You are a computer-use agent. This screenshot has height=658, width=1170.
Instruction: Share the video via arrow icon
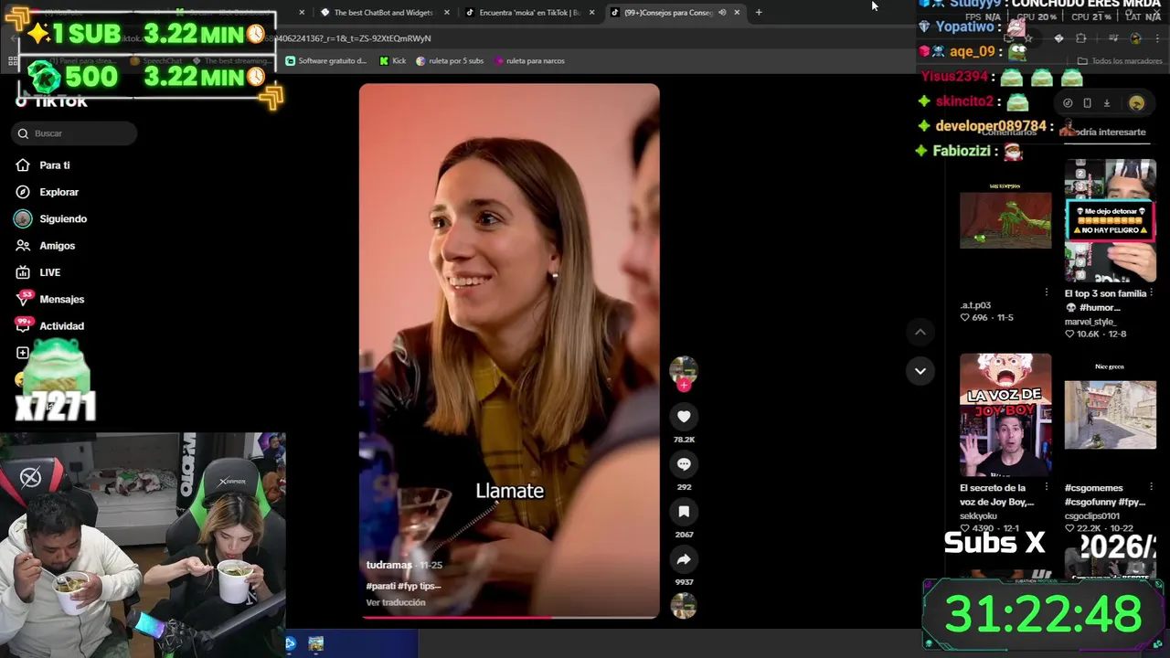click(x=684, y=559)
